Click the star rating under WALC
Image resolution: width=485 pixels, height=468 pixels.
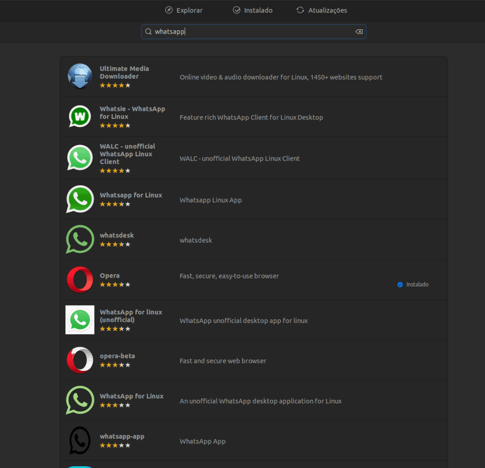pos(115,171)
